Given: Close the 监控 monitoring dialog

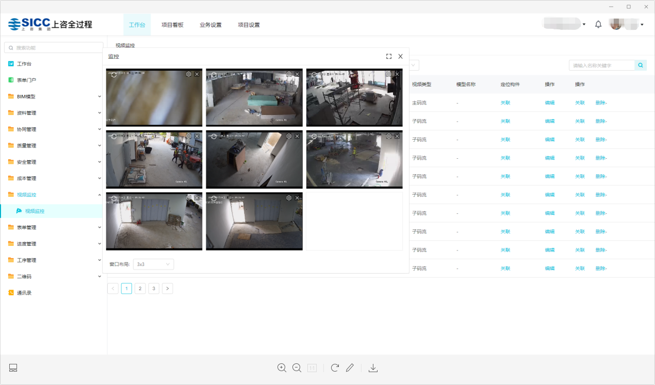Looking at the screenshot, I should click(x=400, y=56).
